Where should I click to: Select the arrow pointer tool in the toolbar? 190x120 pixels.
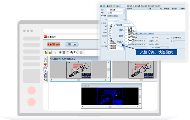pyautogui.click(x=55, y=52)
